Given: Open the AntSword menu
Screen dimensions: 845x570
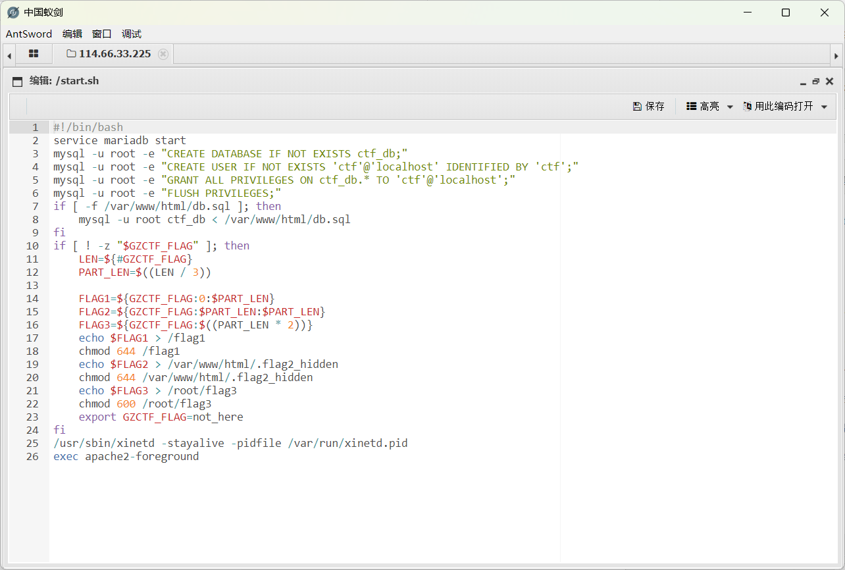Looking at the screenshot, I should 28,34.
